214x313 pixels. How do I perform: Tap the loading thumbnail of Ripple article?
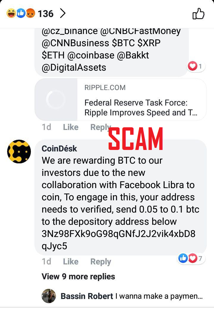click(56, 99)
